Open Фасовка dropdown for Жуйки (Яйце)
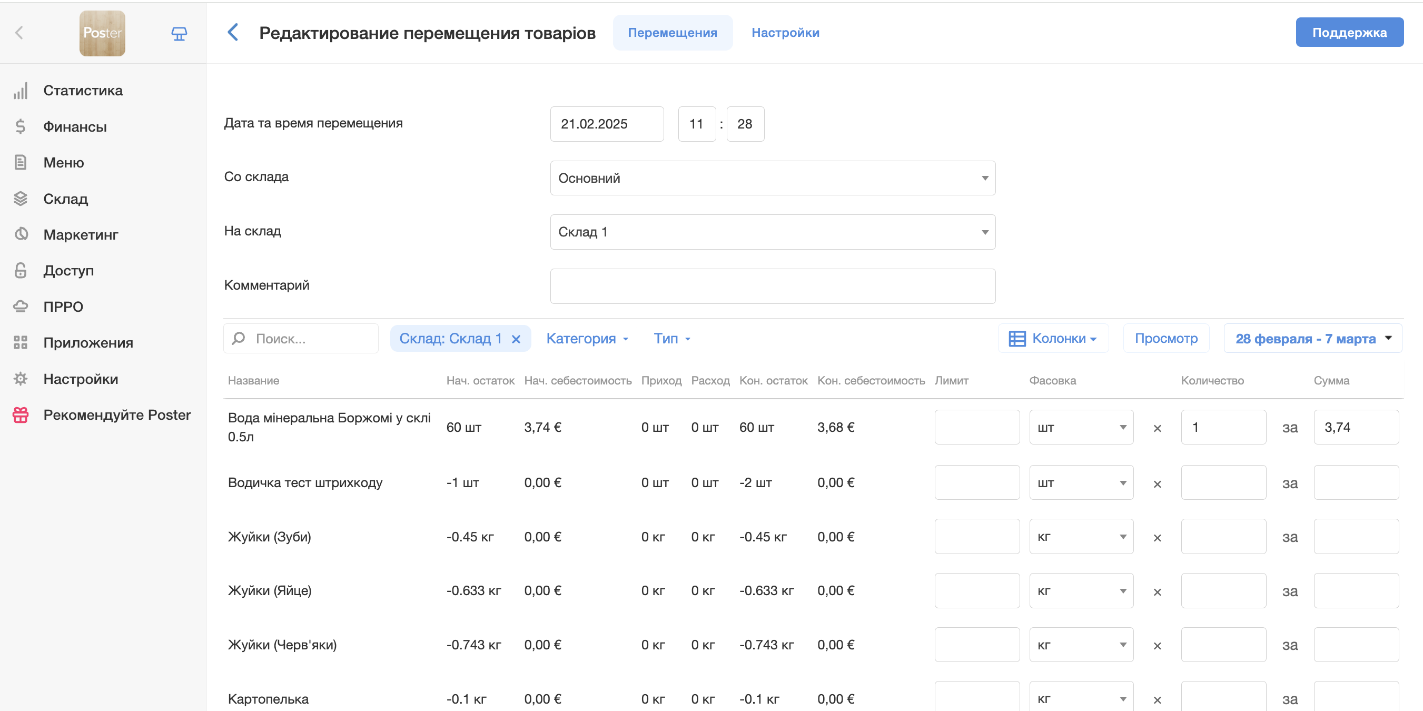Image resolution: width=1423 pixels, height=711 pixels. click(x=1081, y=590)
